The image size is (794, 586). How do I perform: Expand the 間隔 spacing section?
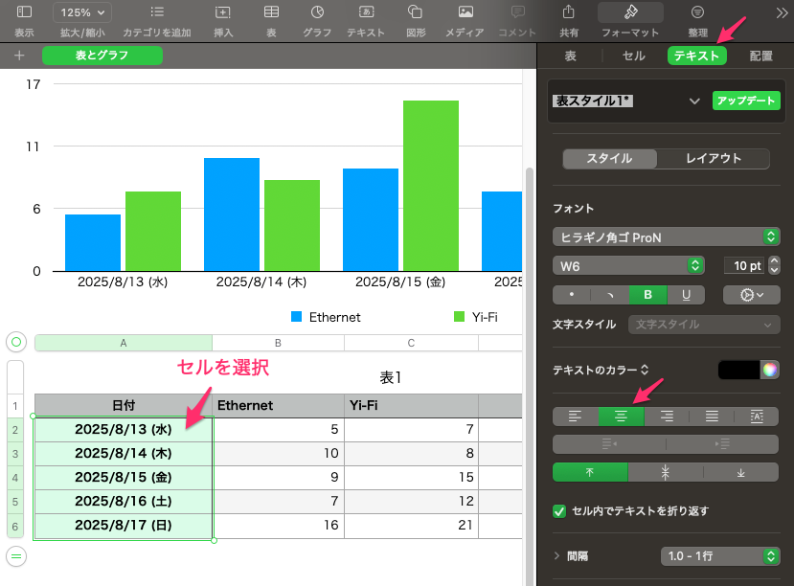click(557, 555)
